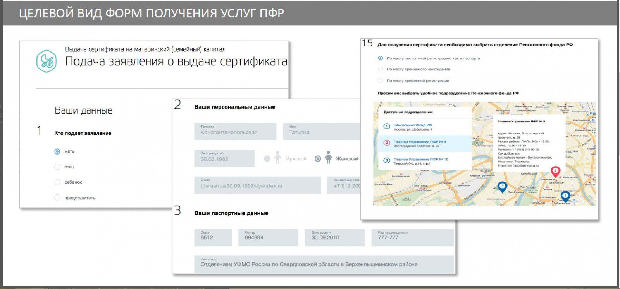
Task: Click 'Просим вас выбрать удобное подразделение' text
Action: [448, 93]
